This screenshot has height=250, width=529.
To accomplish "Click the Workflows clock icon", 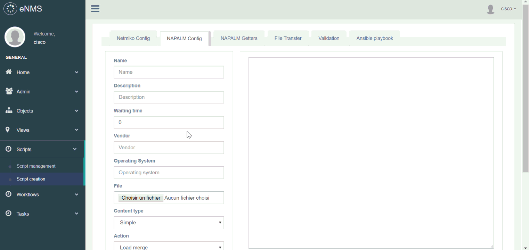I will tap(8, 194).
